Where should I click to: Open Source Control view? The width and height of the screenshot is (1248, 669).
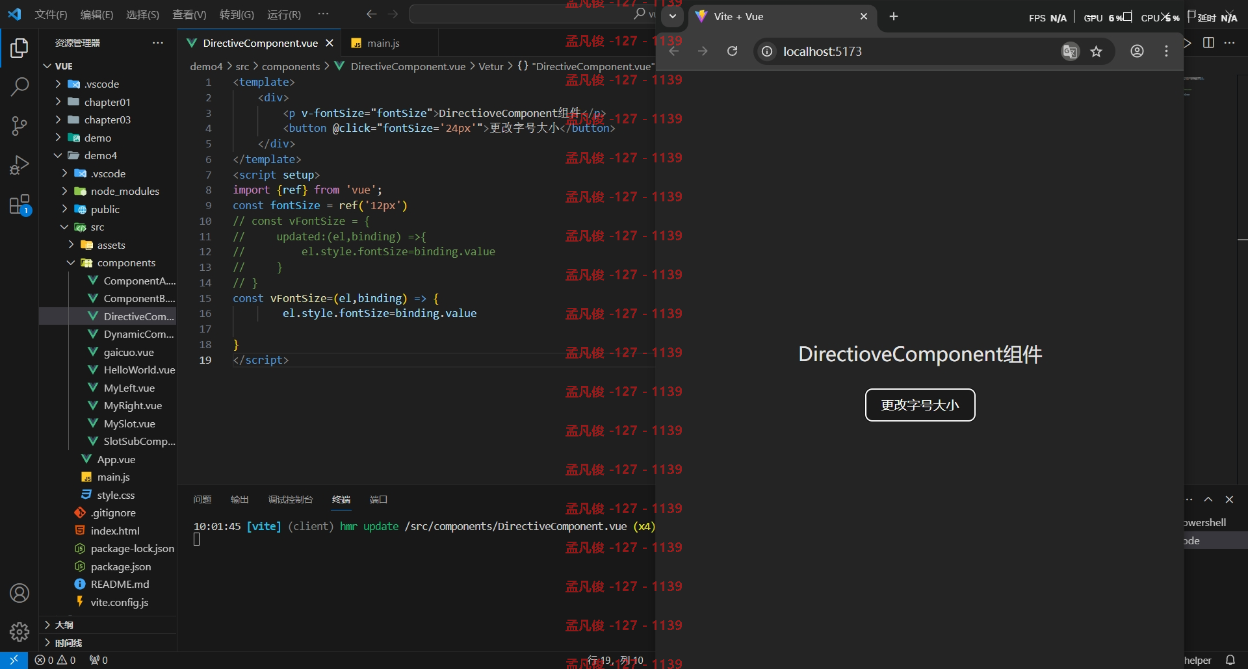point(19,126)
